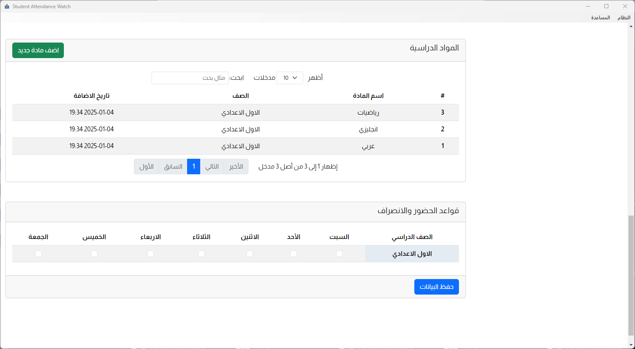
Task: Click the Student Attendance Watch app icon
Action: (7, 7)
